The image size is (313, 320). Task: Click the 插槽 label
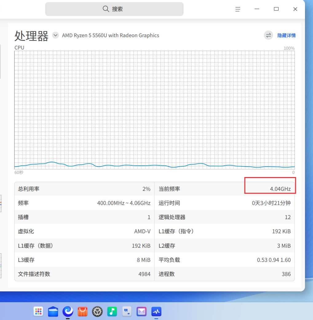[x=23, y=217]
